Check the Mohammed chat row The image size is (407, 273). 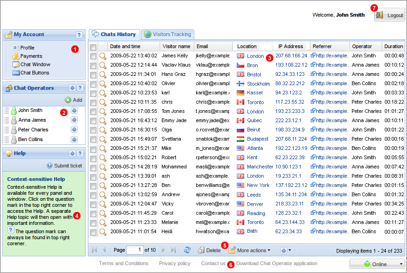coord(93,167)
